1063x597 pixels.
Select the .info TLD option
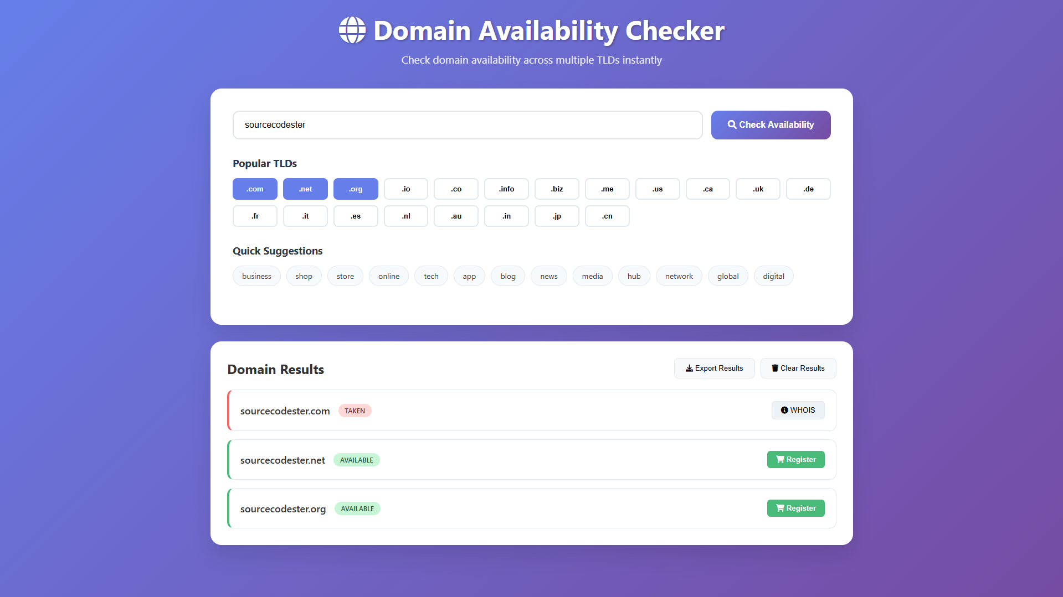[x=506, y=189]
